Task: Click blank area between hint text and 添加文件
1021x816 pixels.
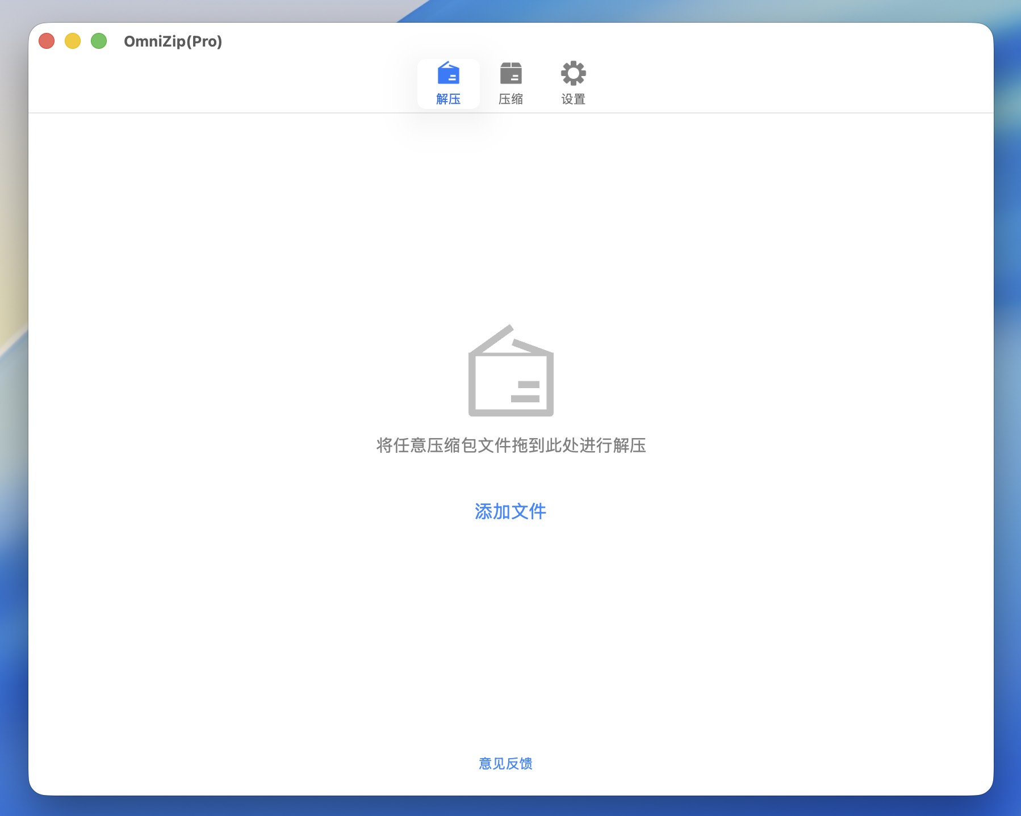Action: pos(510,479)
